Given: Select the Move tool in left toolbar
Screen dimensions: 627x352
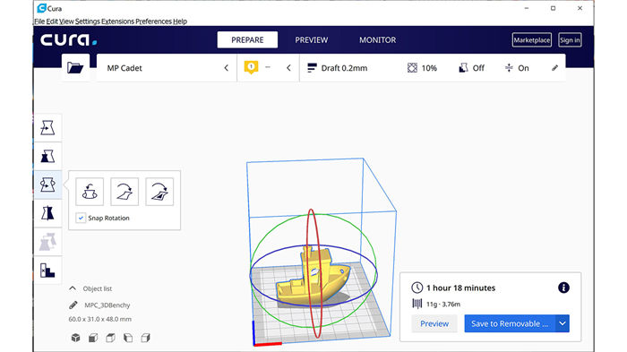Looking at the screenshot, I should pyautogui.click(x=47, y=128).
